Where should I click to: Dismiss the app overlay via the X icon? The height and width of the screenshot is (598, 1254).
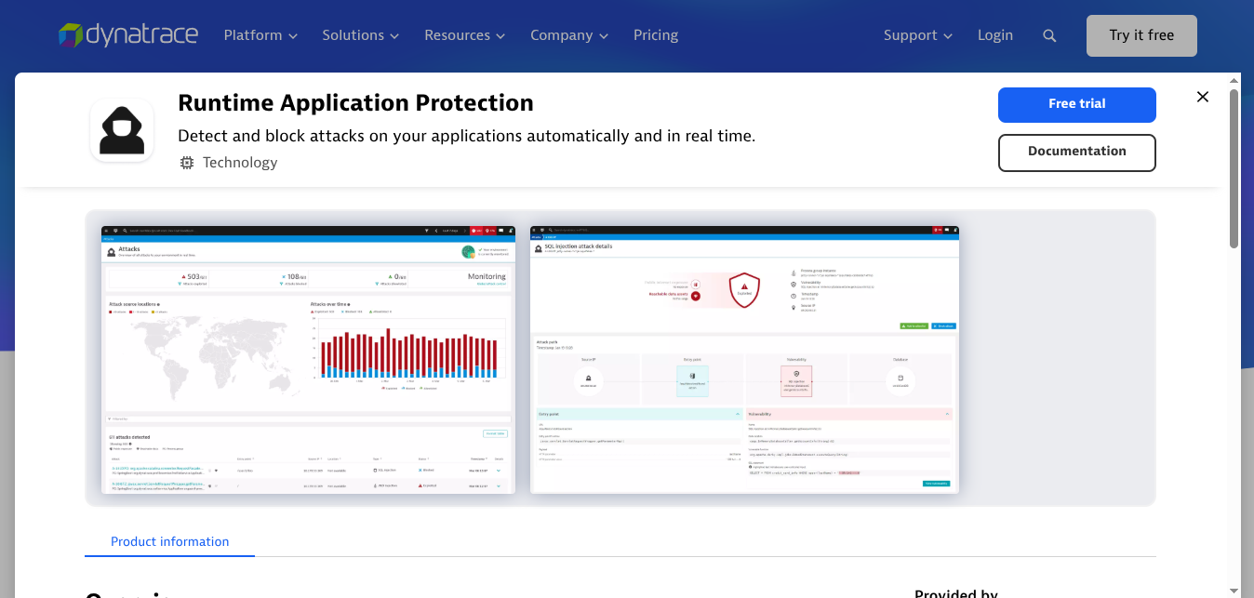[x=1202, y=96]
